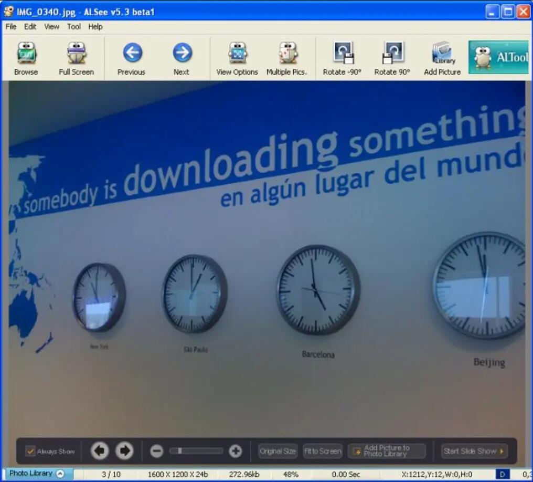Screen dimensions: 533x482
Task: Go to Next image in toolbar
Action: point(182,58)
